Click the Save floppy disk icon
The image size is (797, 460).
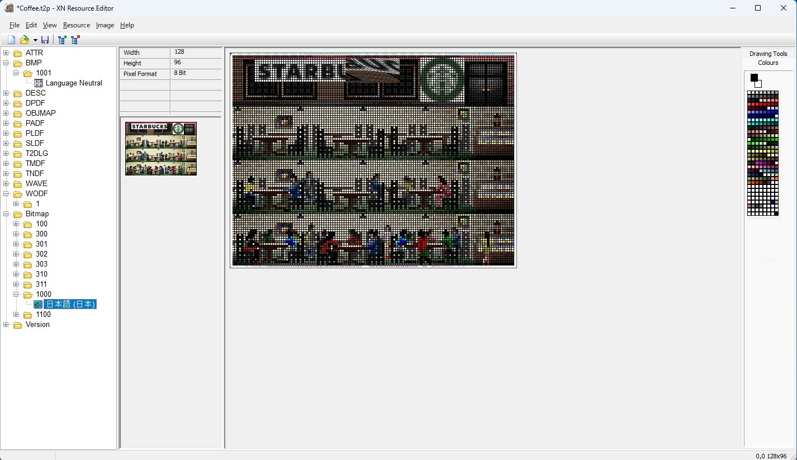45,40
